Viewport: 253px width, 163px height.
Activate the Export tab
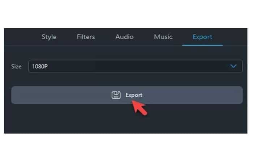[x=202, y=37]
